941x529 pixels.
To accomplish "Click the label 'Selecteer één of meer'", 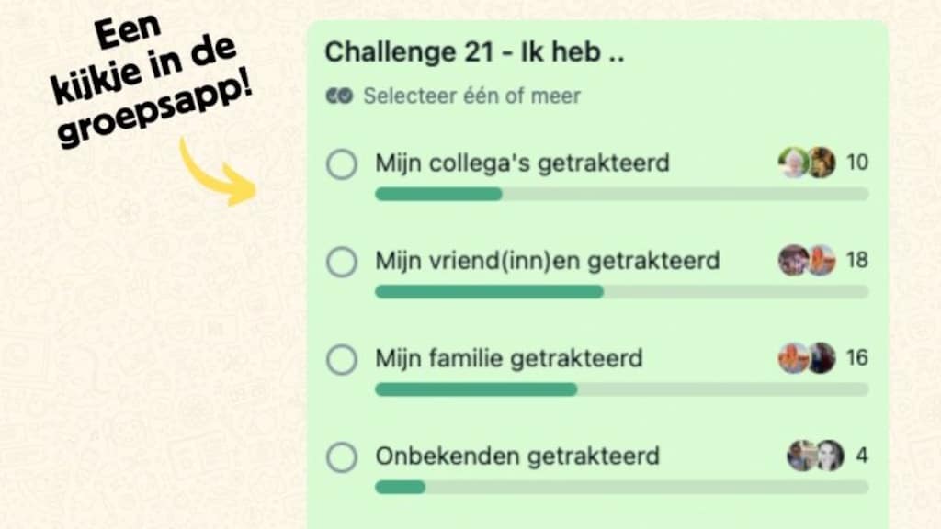I will point(470,95).
